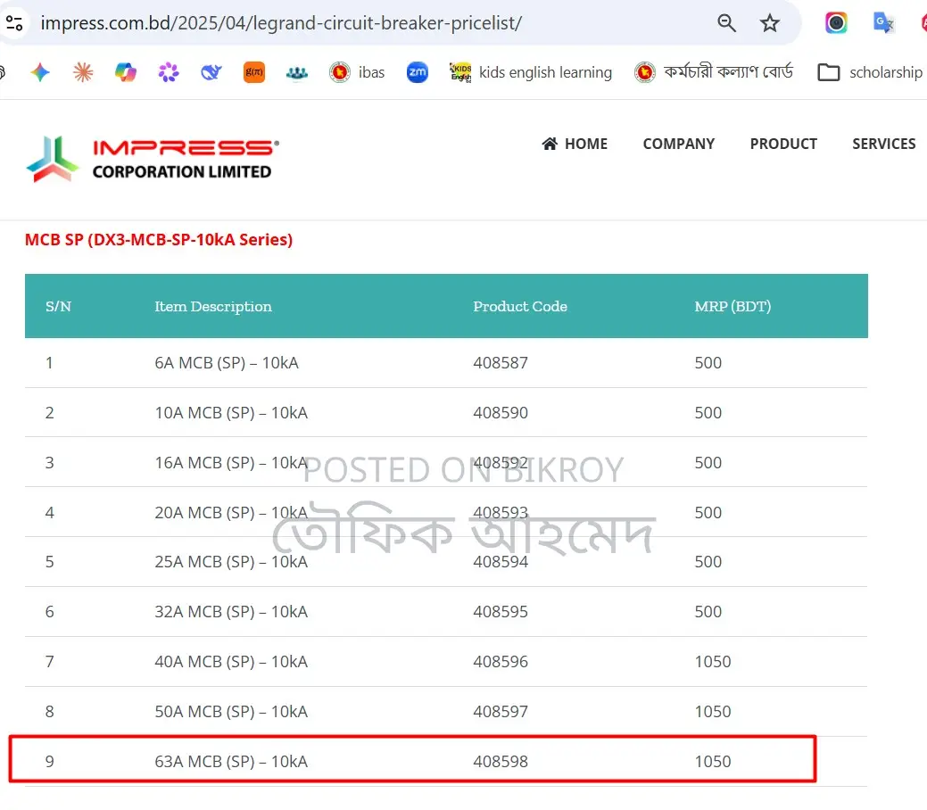Click the 500 price in the 6A row

point(708,362)
